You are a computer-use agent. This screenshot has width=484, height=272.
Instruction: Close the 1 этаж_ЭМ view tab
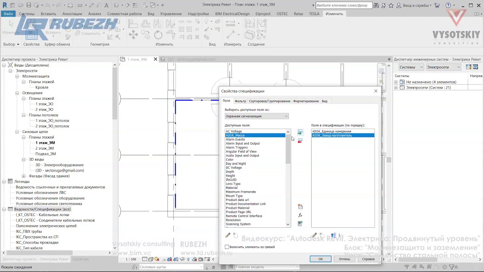(x=155, y=59)
